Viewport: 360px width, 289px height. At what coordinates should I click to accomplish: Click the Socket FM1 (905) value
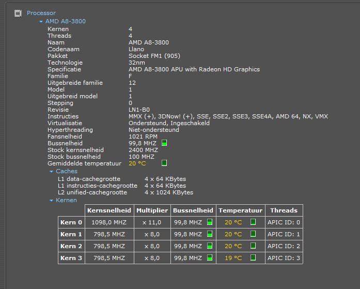(x=154, y=56)
